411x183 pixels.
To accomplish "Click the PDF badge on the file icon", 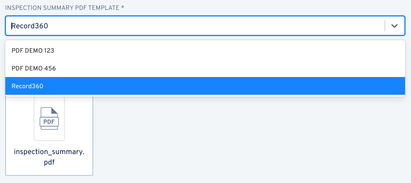I will click(49, 122).
